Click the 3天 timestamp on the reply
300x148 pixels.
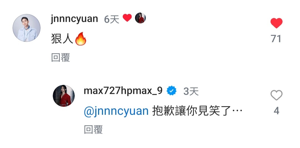click(191, 92)
